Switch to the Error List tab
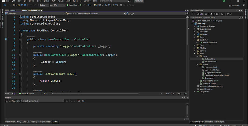The width and height of the screenshot is (248, 126). coord(26,122)
